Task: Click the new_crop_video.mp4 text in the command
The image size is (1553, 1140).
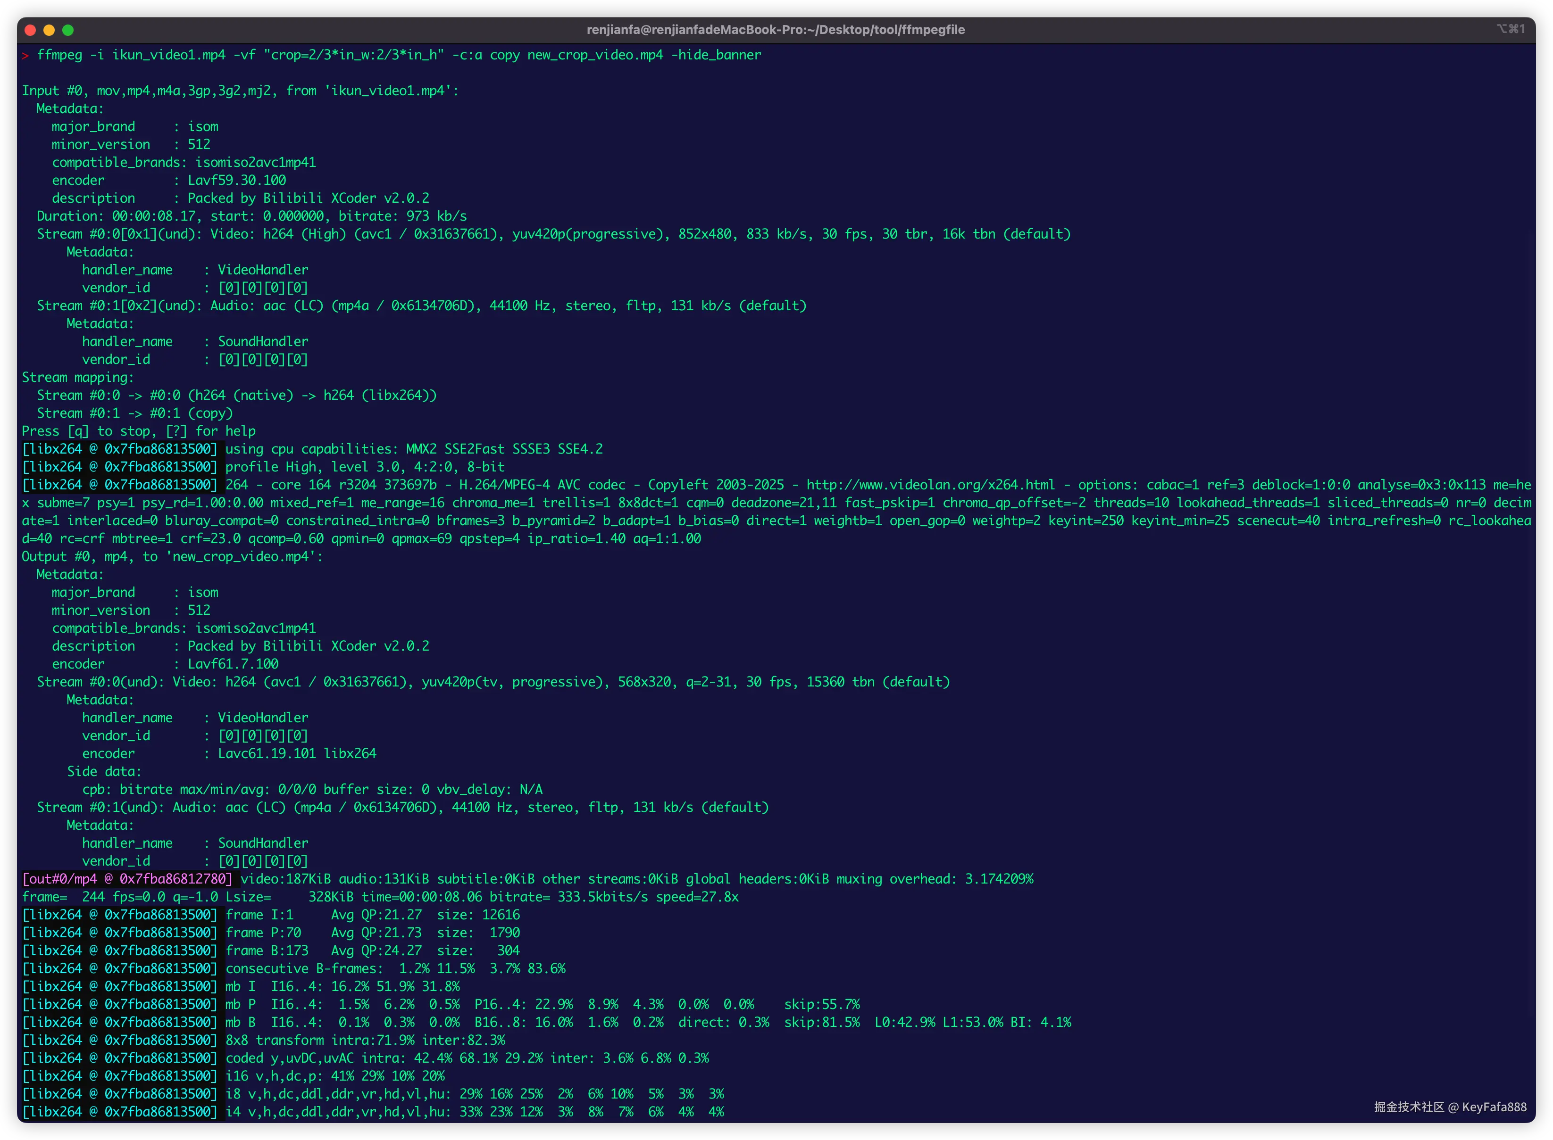Action: point(595,55)
